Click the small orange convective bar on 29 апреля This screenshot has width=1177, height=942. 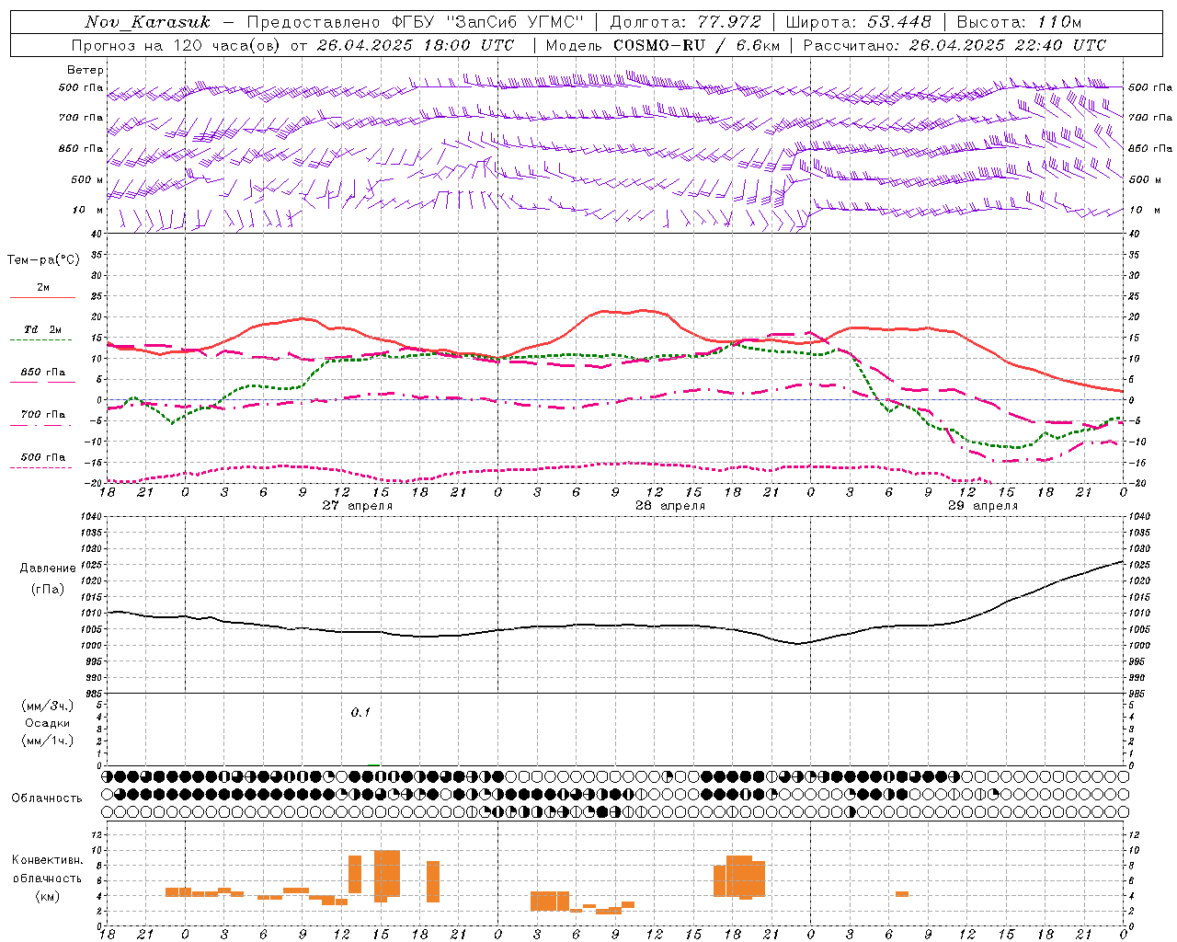coord(902,894)
